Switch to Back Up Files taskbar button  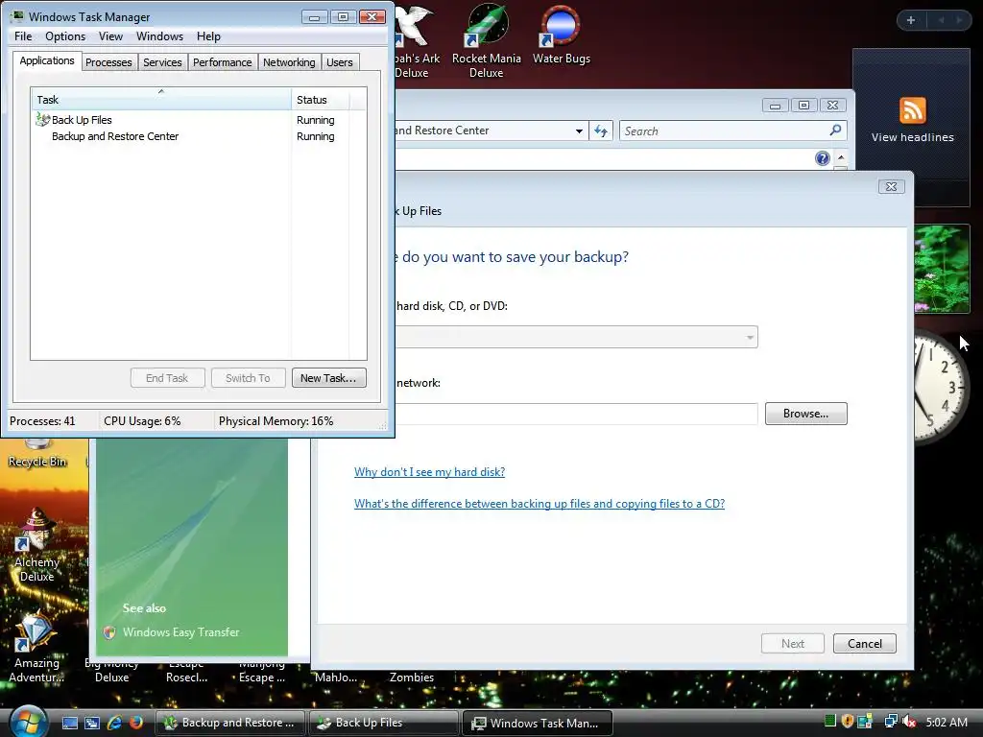point(383,723)
